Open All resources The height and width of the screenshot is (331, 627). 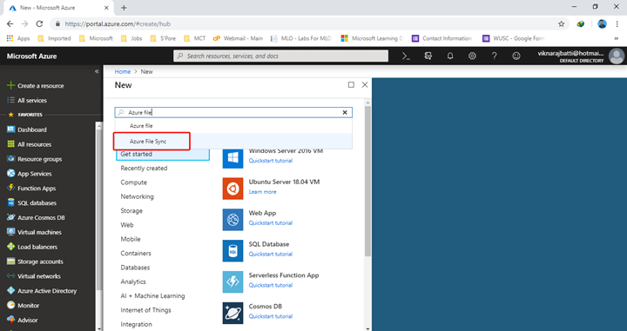(30, 144)
